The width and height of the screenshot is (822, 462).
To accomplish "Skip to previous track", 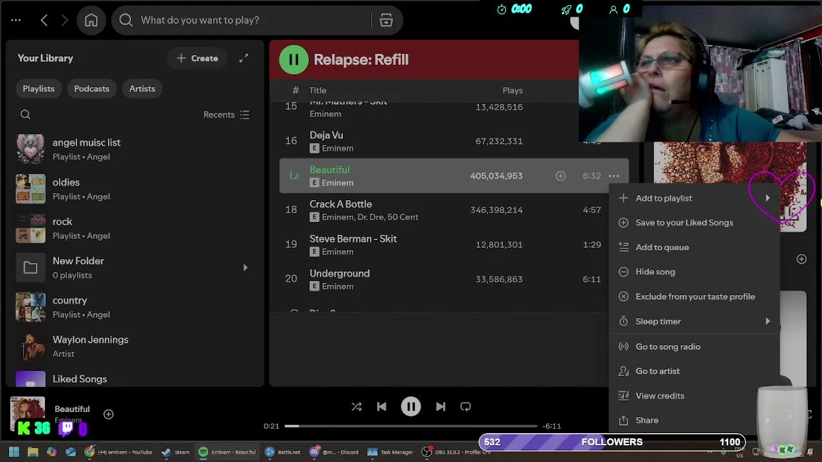I will coord(381,407).
